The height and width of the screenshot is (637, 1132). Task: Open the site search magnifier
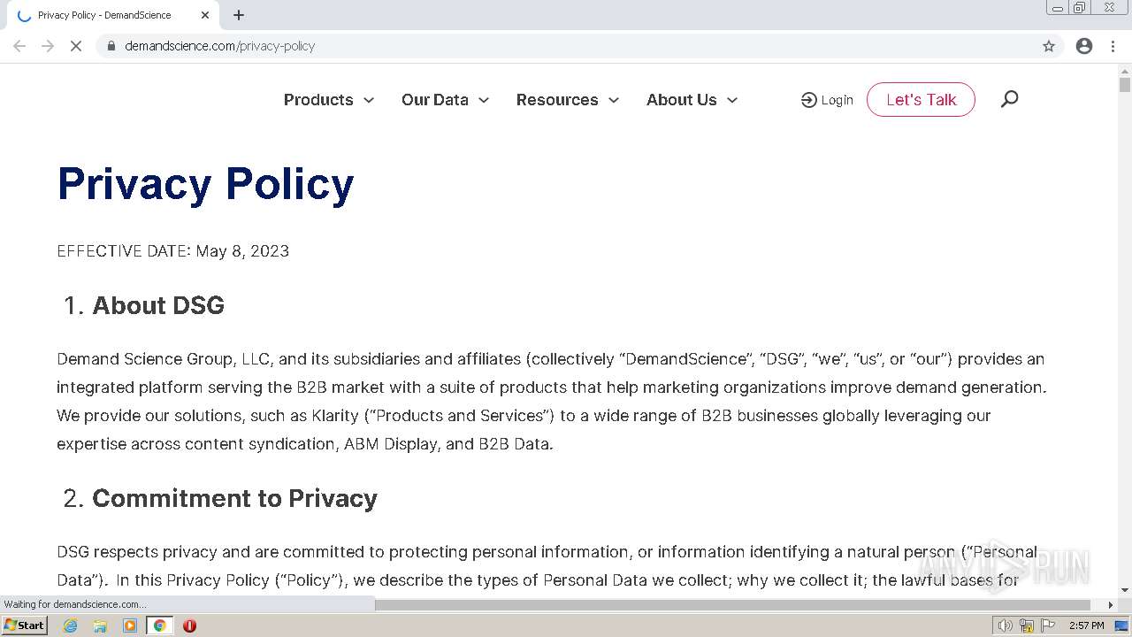[1009, 99]
